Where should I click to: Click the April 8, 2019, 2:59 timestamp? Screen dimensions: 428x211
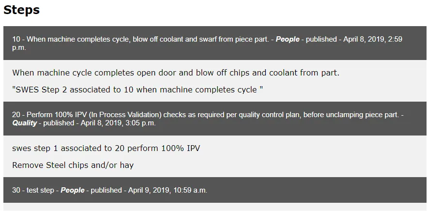(x=373, y=39)
